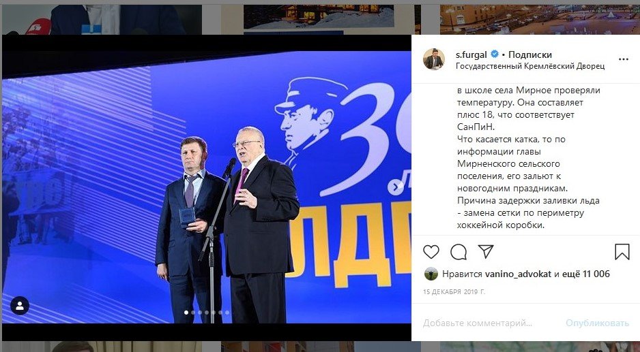Like the post with the heart icon

click(x=431, y=252)
